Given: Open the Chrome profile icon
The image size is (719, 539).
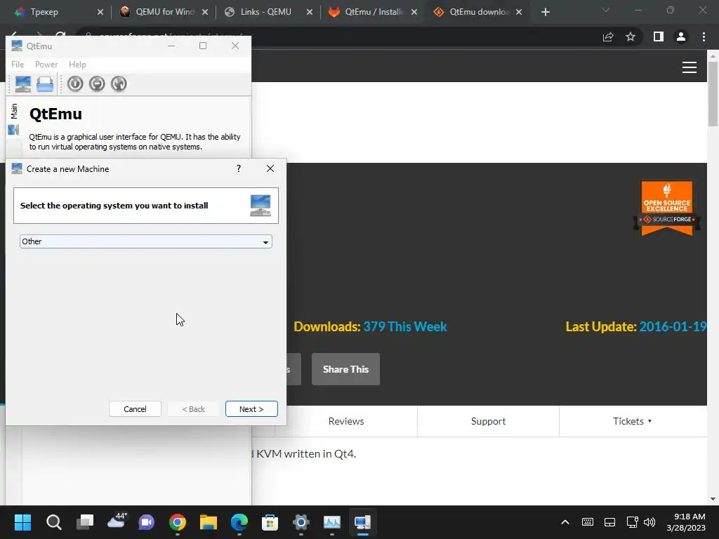Looking at the screenshot, I should pyautogui.click(x=681, y=36).
